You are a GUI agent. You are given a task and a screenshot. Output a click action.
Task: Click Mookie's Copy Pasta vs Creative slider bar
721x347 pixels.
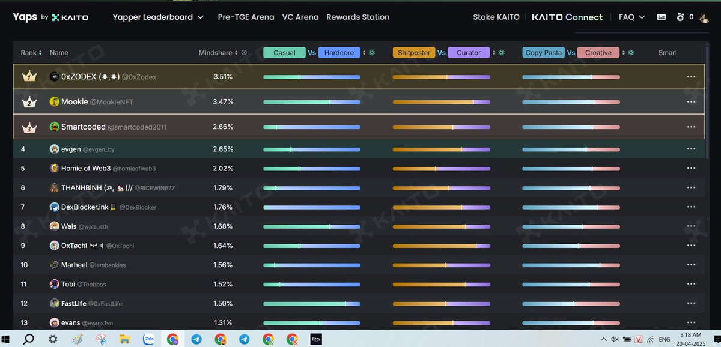point(571,101)
